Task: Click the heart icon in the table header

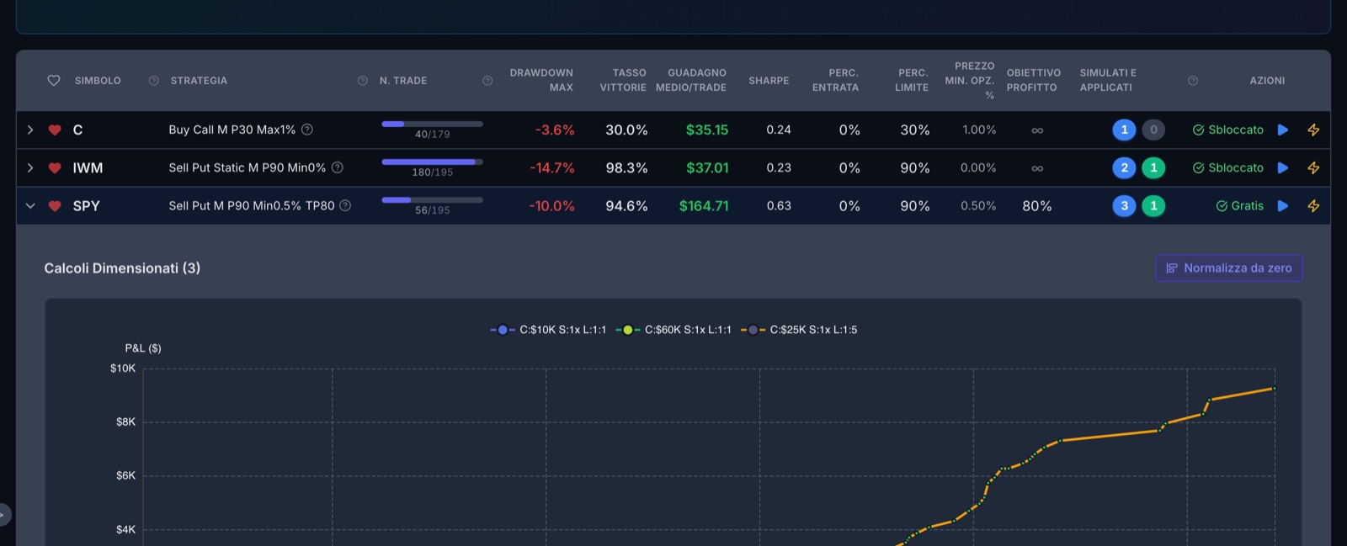Action: coord(54,81)
